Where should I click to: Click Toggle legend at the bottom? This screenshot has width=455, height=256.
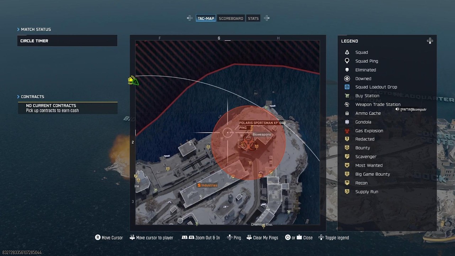tap(334, 238)
